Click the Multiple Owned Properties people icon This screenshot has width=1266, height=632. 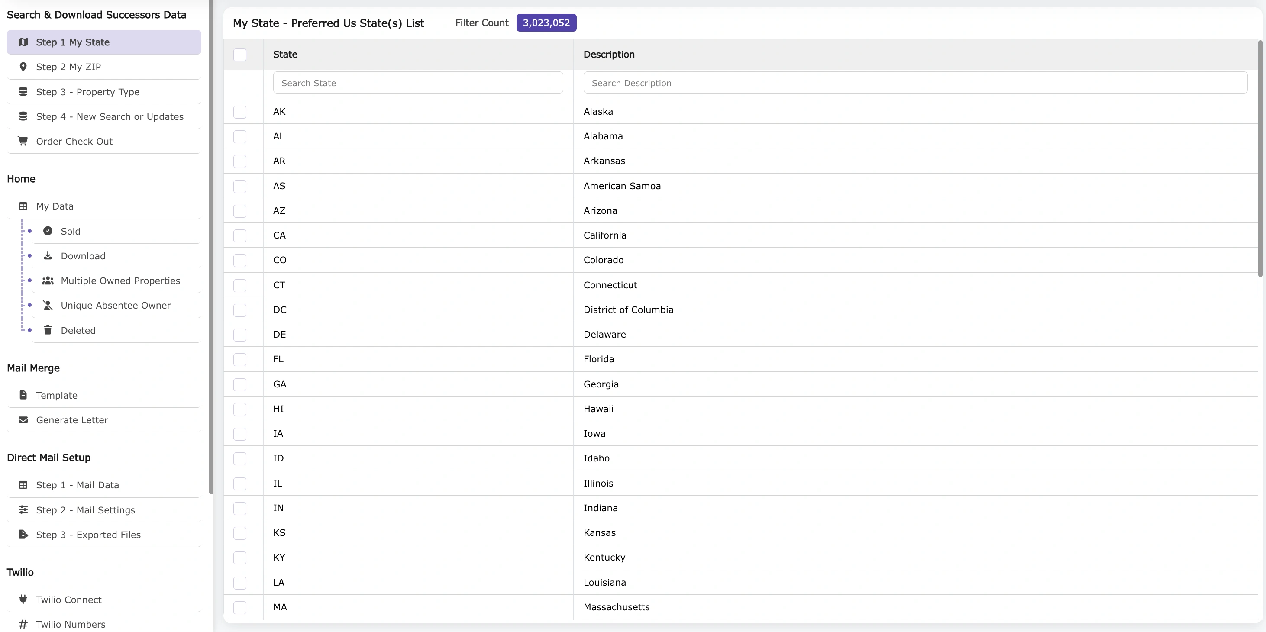tap(48, 281)
